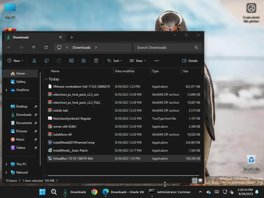Viewport: 264px width, 198px height.
Task: Click the InstallShield2015PremierComp file icon
Action: tap(50, 142)
